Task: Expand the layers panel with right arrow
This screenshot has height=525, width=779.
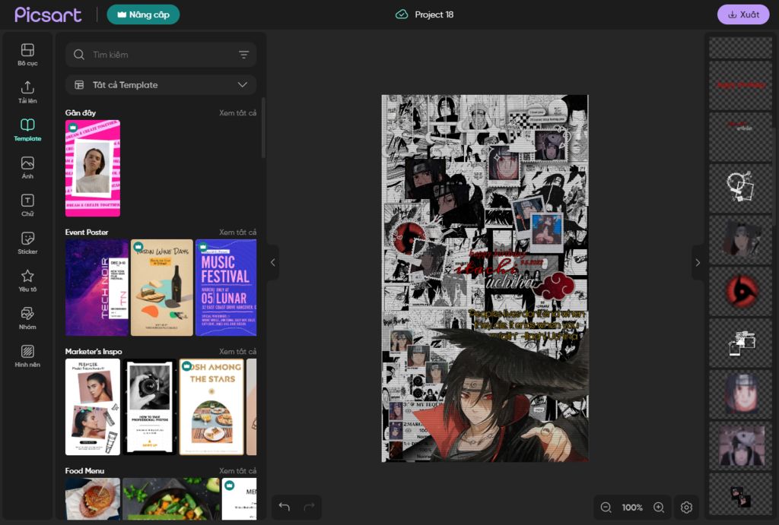Action: 698,263
